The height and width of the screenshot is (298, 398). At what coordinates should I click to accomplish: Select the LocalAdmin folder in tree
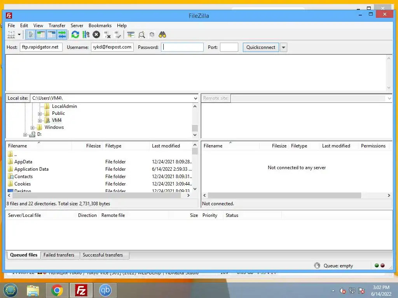(64, 106)
